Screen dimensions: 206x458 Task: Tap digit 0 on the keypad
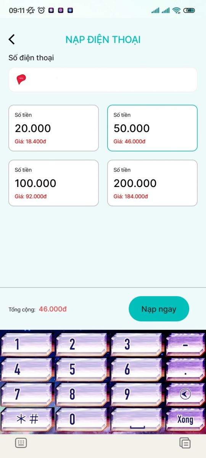click(82, 419)
